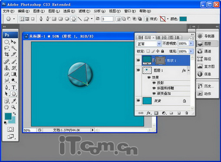Toggle link for layer style properties

coord(147,19)
